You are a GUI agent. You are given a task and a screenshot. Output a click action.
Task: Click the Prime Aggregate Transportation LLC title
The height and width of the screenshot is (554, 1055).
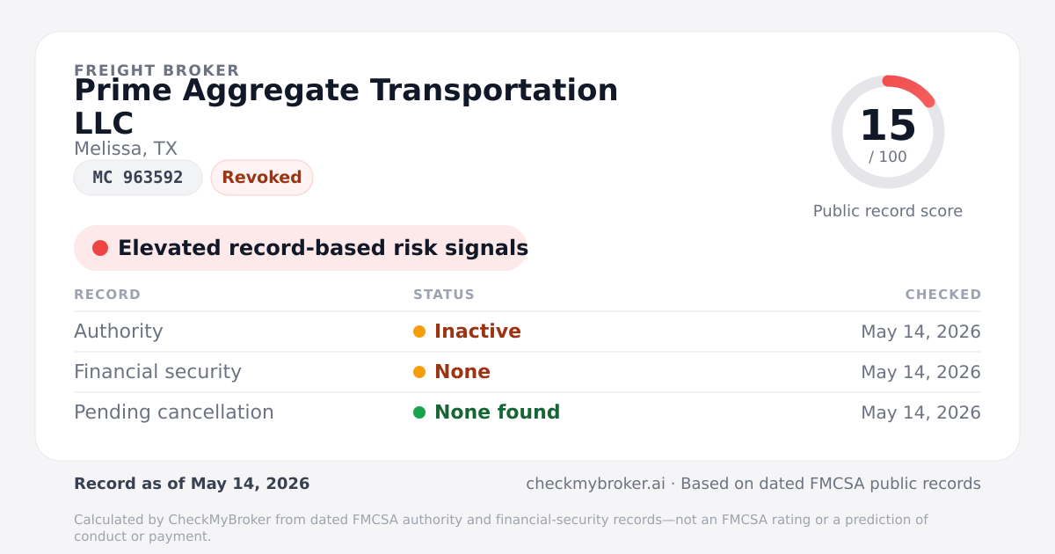coord(346,106)
